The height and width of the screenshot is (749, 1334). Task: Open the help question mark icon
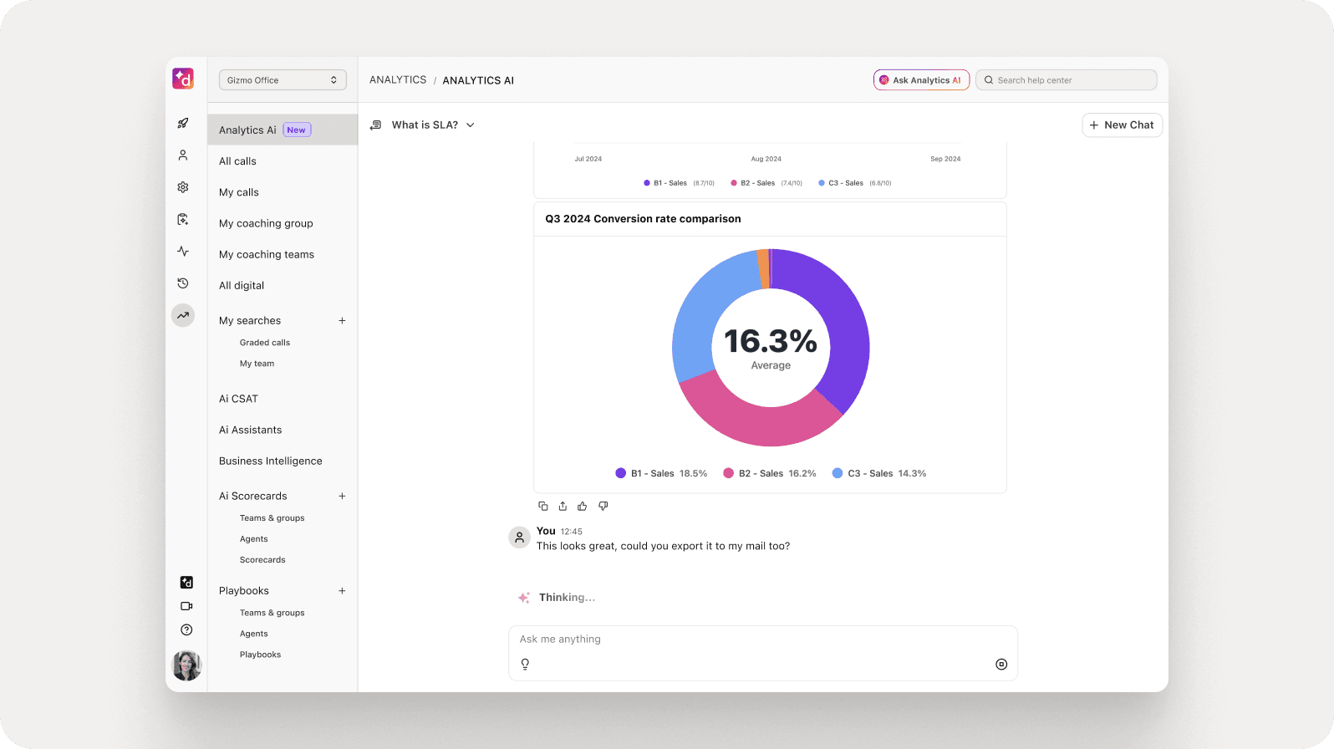pos(186,630)
